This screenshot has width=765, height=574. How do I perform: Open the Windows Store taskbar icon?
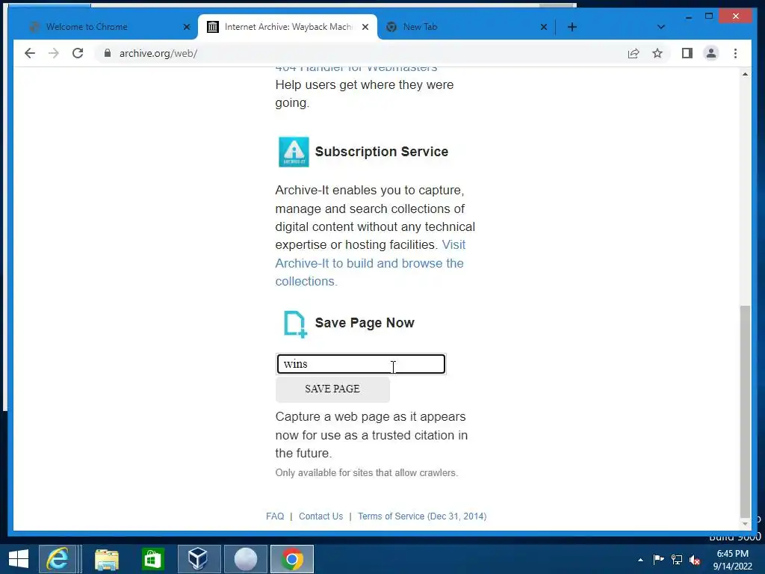152,559
